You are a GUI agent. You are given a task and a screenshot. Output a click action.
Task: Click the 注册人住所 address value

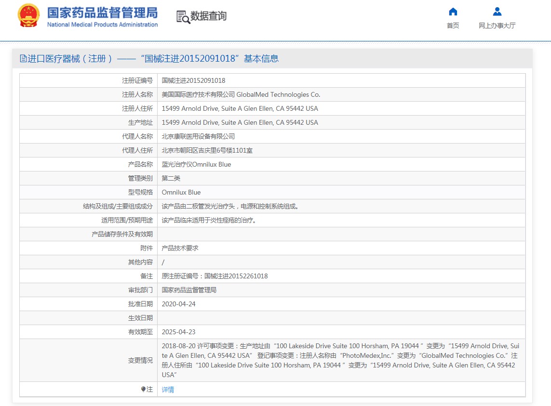240,108
